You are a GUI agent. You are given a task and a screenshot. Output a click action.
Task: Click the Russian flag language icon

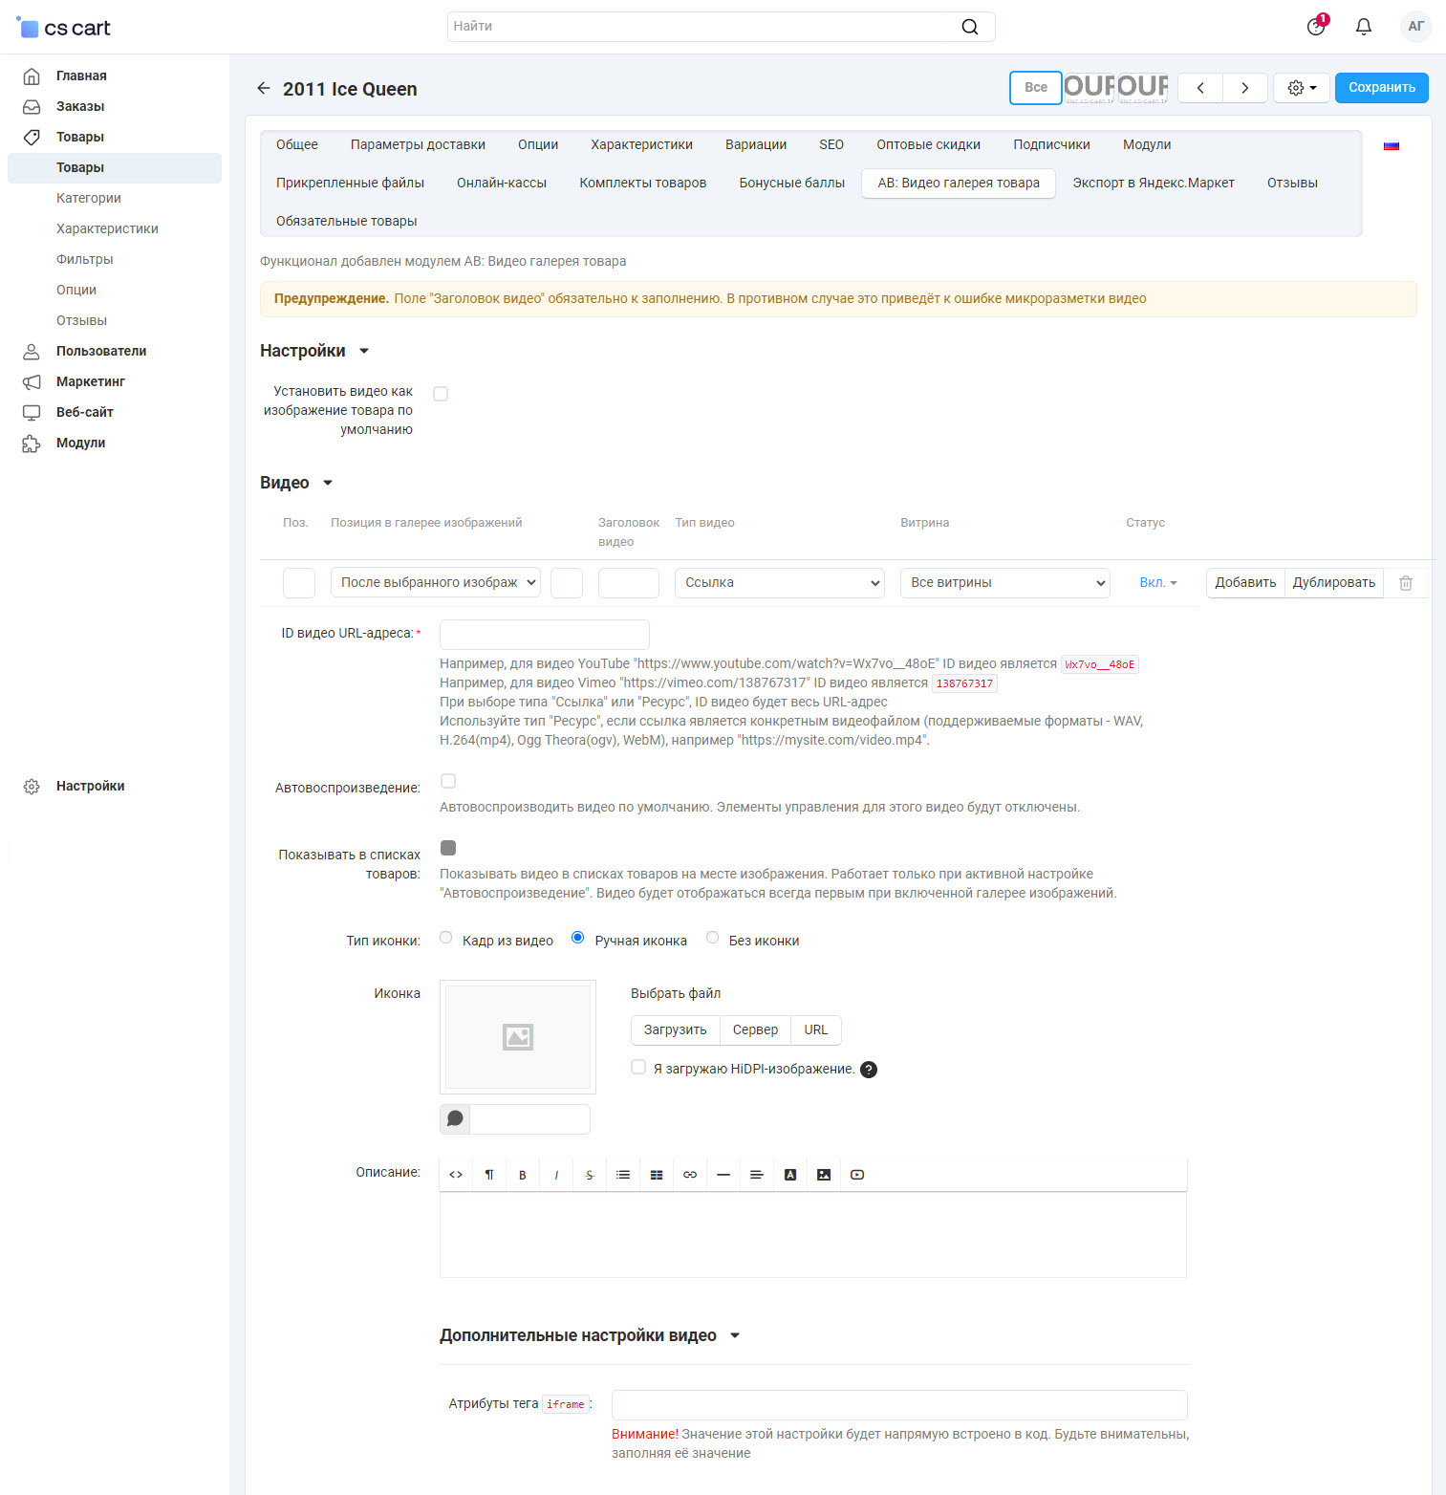click(x=1392, y=145)
